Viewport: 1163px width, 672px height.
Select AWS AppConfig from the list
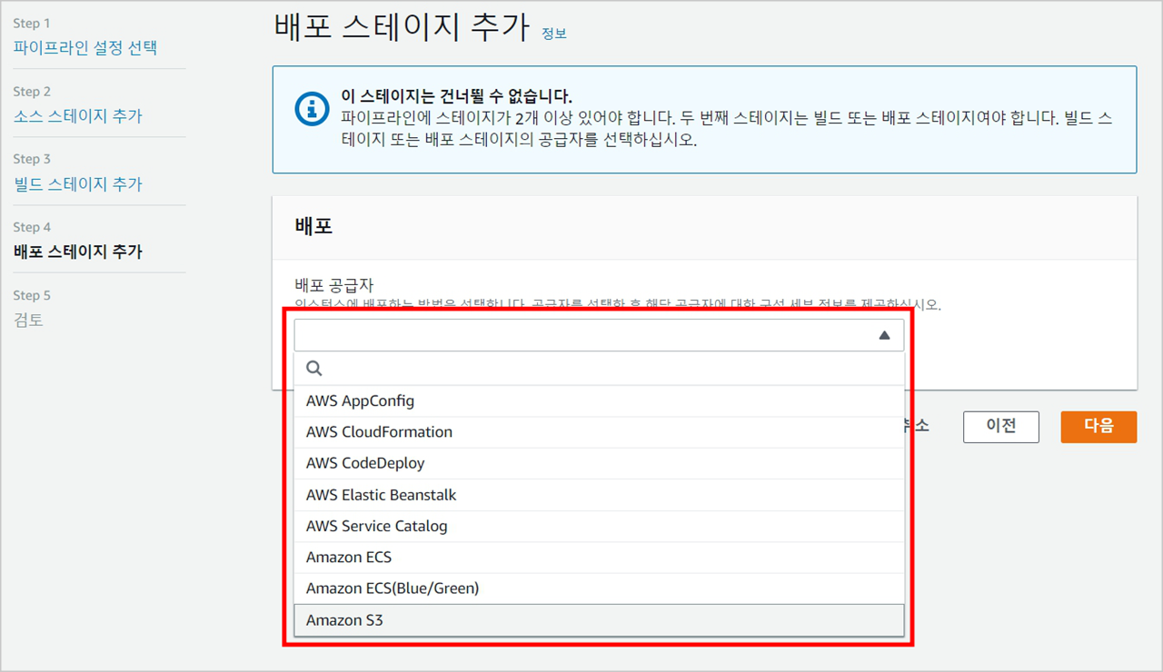tap(600, 401)
